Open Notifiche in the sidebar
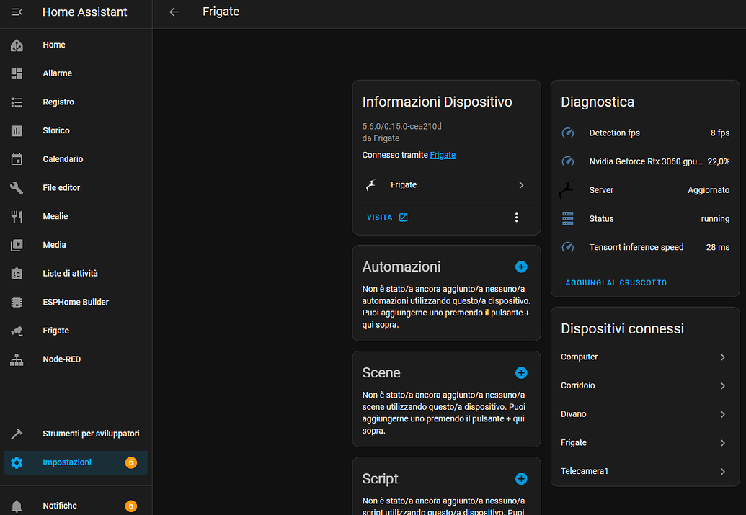Image resolution: width=746 pixels, height=515 pixels. (60, 506)
